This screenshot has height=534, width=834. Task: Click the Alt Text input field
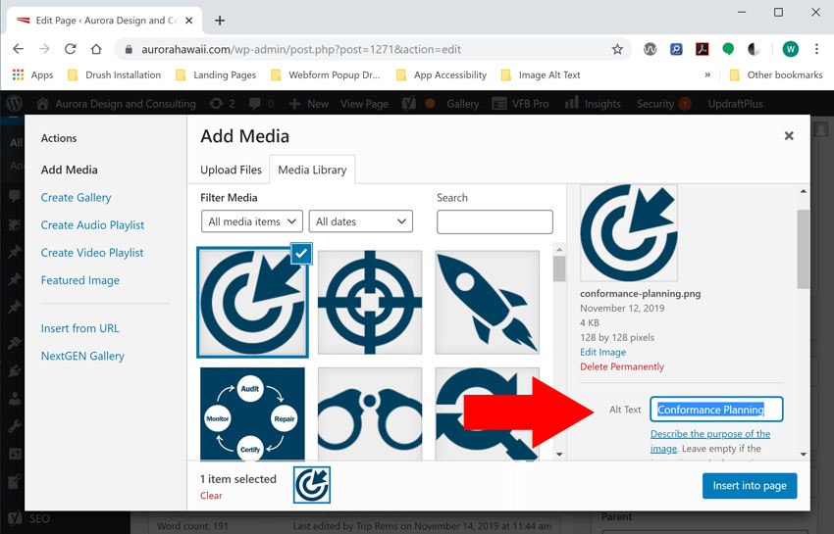coord(716,410)
